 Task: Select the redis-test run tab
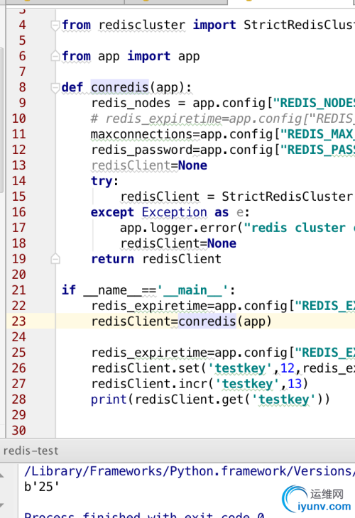pos(31,451)
